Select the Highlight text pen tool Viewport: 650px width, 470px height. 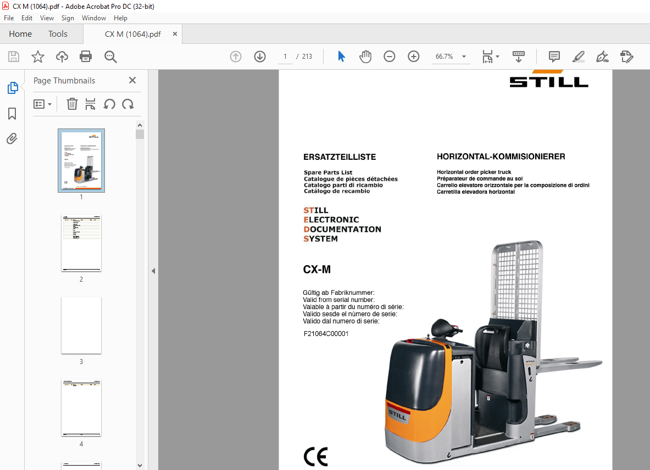[x=578, y=57]
